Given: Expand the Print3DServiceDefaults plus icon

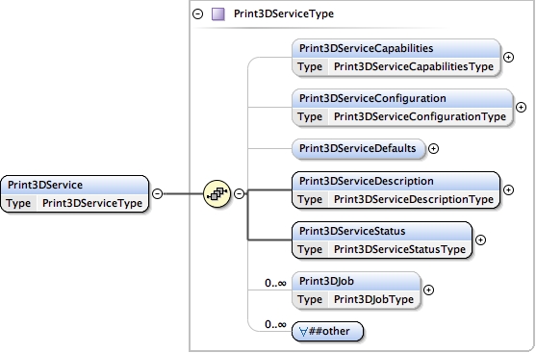Looking at the screenshot, I should coord(433,149).
